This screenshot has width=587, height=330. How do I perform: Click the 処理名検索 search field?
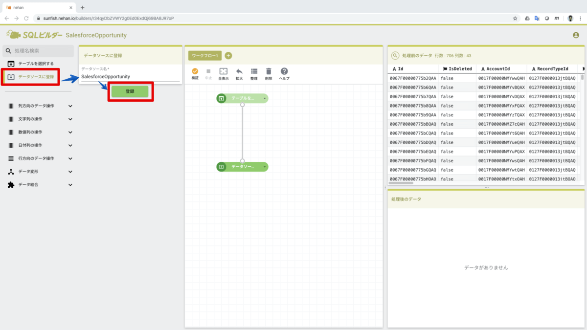point(39,51)
